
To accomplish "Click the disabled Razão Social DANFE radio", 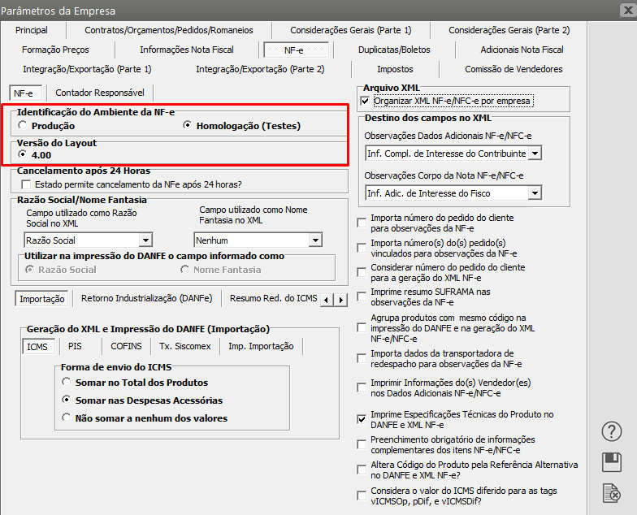I will [x=29, y=270].
